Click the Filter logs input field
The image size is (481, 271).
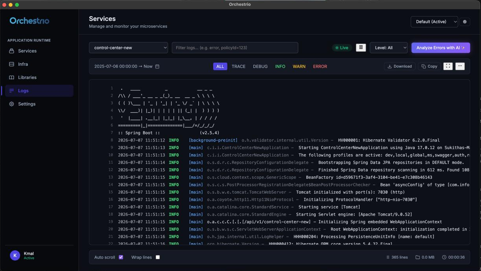pos(235,48)
